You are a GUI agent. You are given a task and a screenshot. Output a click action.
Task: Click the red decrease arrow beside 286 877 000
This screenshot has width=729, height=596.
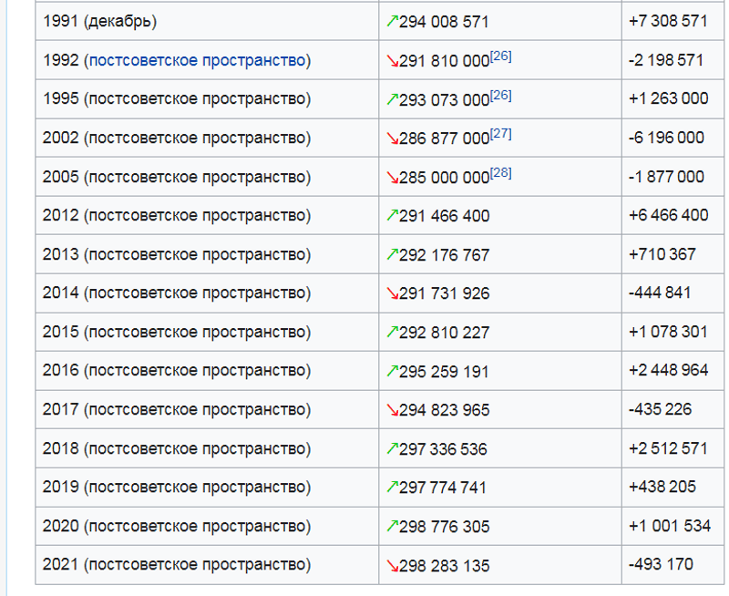[x=393, y=139]
